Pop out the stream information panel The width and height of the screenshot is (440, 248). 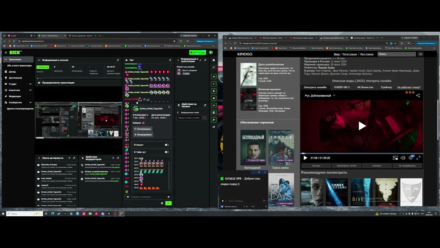pos(205,60)
